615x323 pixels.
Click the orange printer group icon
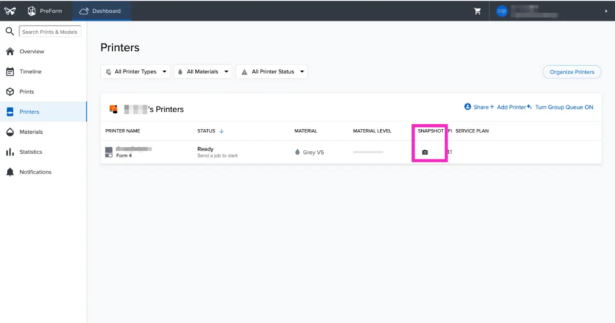point(114,109)
